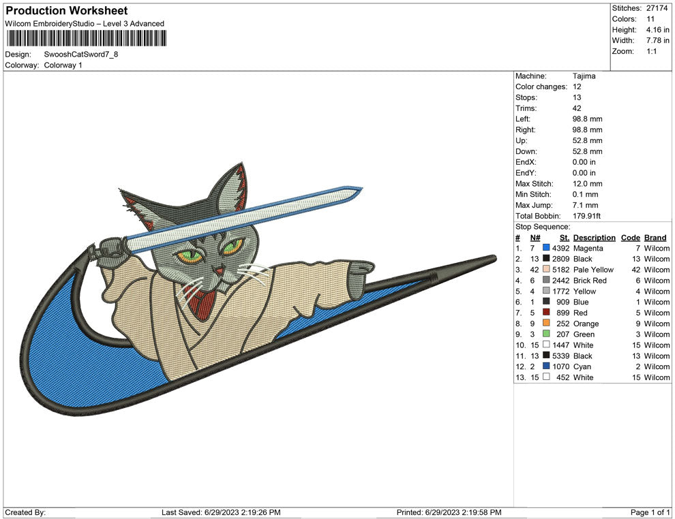Click the embroidered cat swoosh design preview
675x519 pixels.
click(258, 289)
